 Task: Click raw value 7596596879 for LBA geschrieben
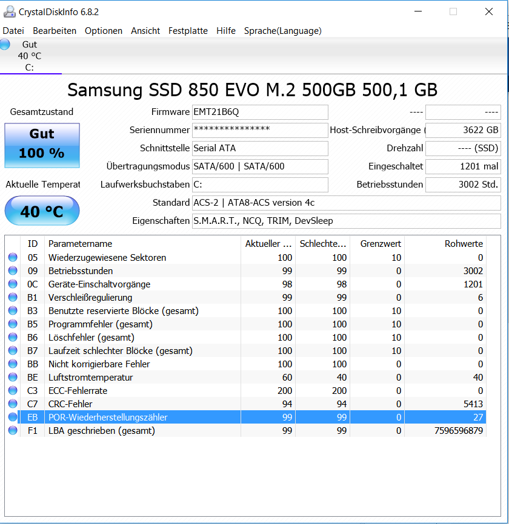[459, 431]
